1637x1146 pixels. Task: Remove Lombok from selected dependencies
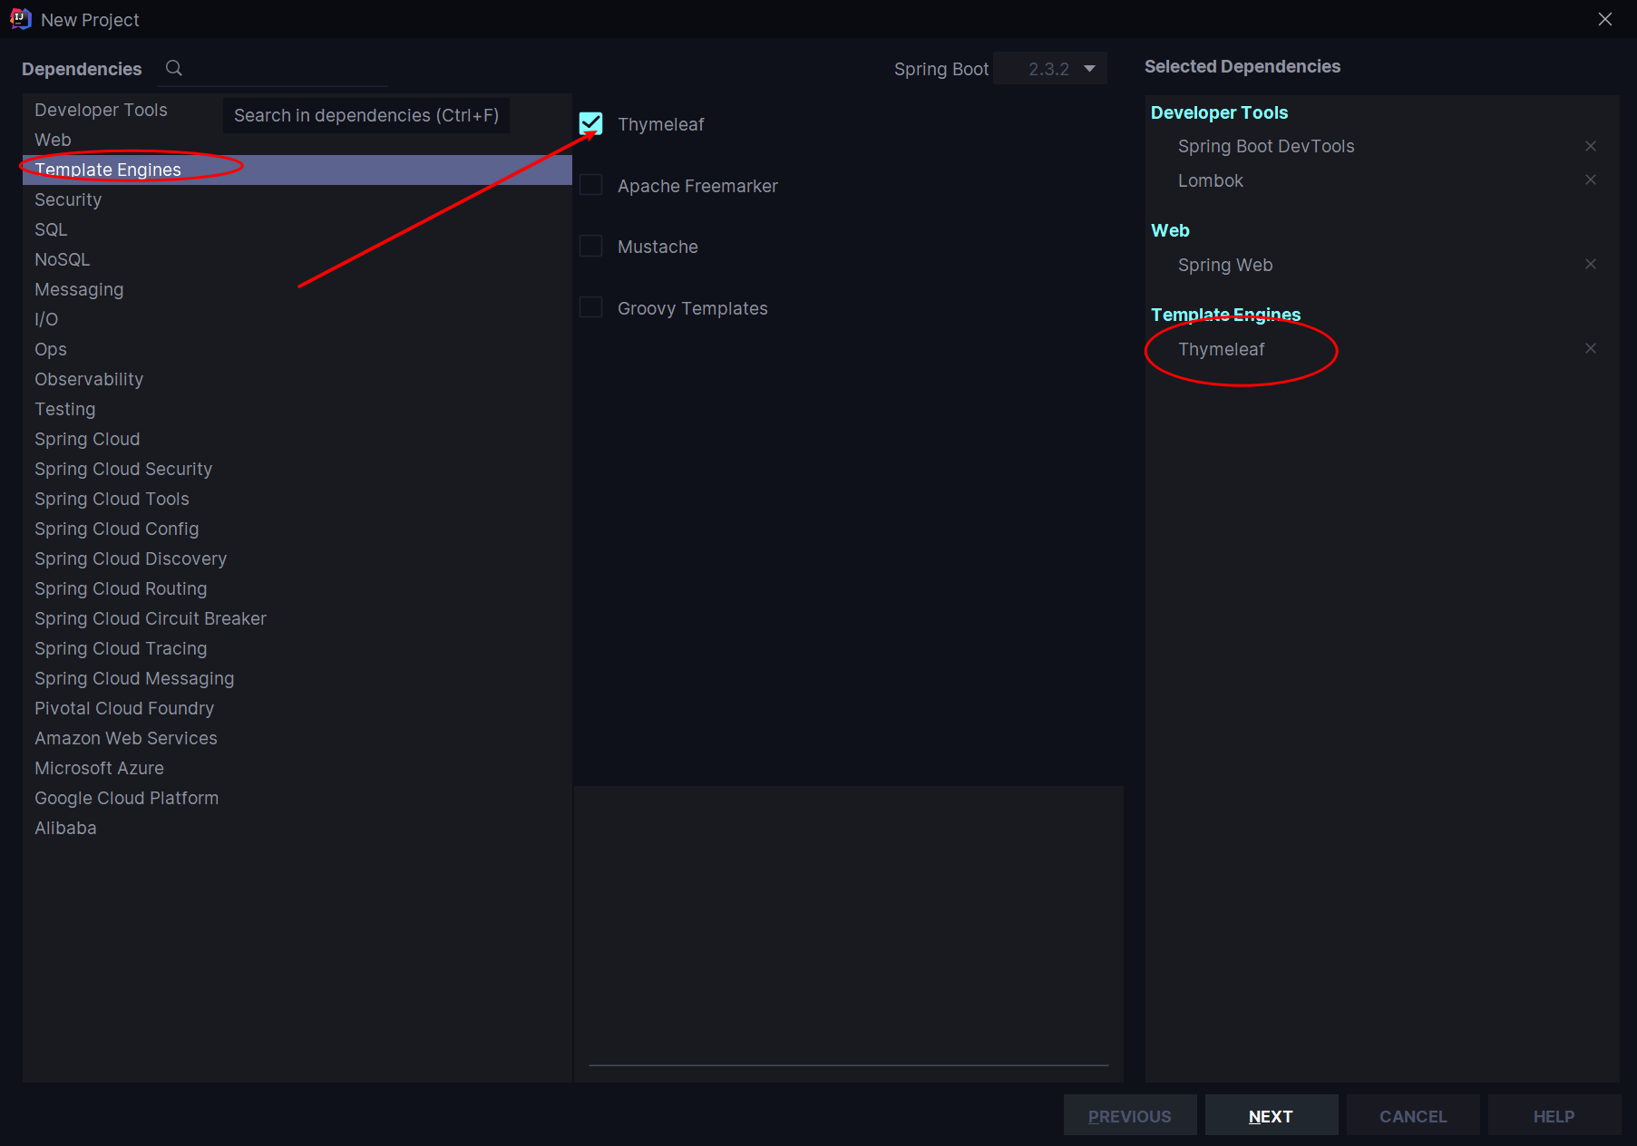pyautogui.click(x=1590, y=180)
